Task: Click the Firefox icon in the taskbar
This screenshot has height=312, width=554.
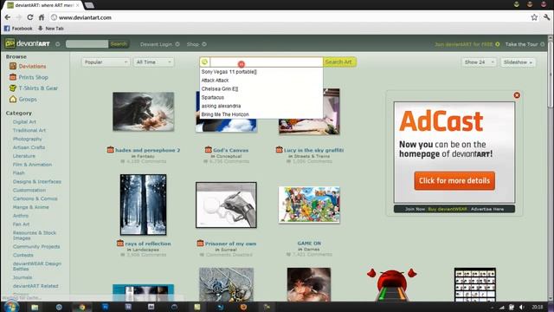Action: click(243, 307)
